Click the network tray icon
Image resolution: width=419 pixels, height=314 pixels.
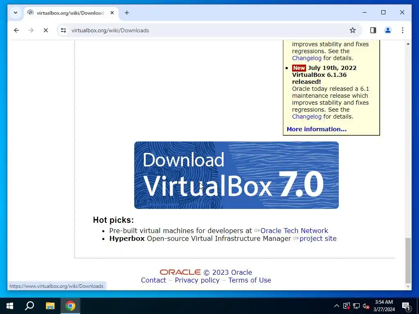[x=356, y=306]
